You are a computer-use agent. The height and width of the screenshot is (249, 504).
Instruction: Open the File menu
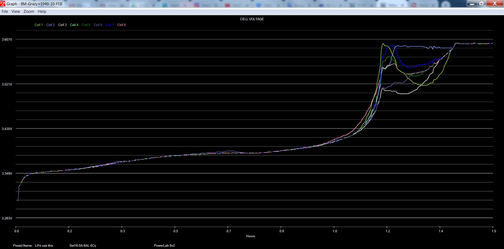[5, 12]
